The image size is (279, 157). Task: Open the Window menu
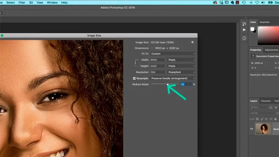click(52, 2)
